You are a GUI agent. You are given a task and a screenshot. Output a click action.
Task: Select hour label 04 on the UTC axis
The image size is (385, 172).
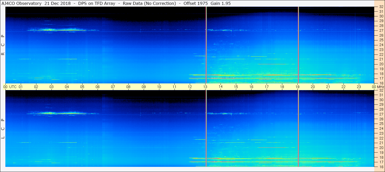tap(67, 87)
